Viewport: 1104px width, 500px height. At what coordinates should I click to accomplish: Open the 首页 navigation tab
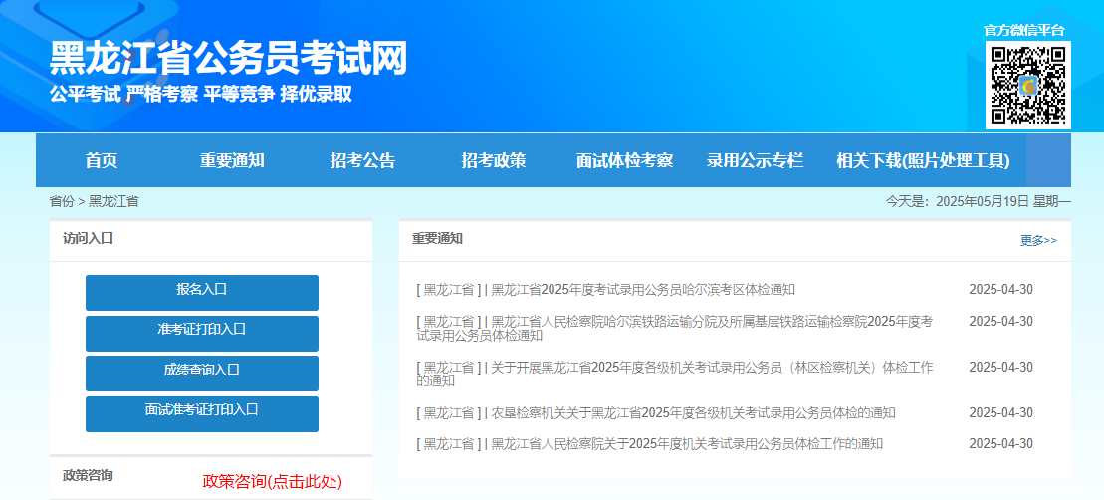[102, 161]
